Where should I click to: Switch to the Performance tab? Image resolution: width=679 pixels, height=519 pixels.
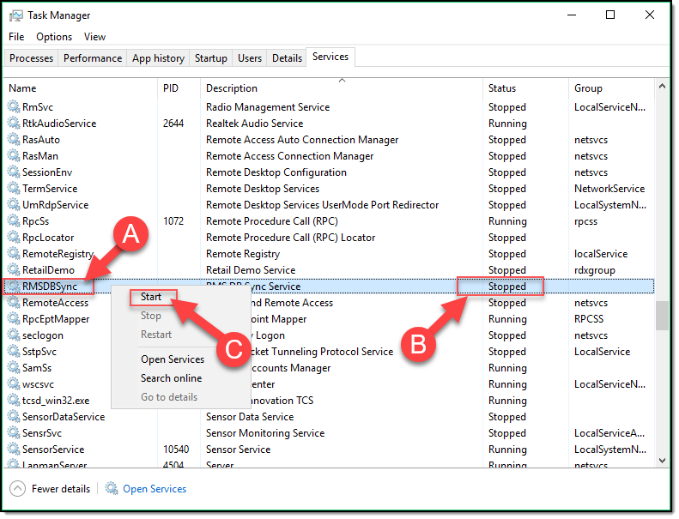click(x=93, y=58)
